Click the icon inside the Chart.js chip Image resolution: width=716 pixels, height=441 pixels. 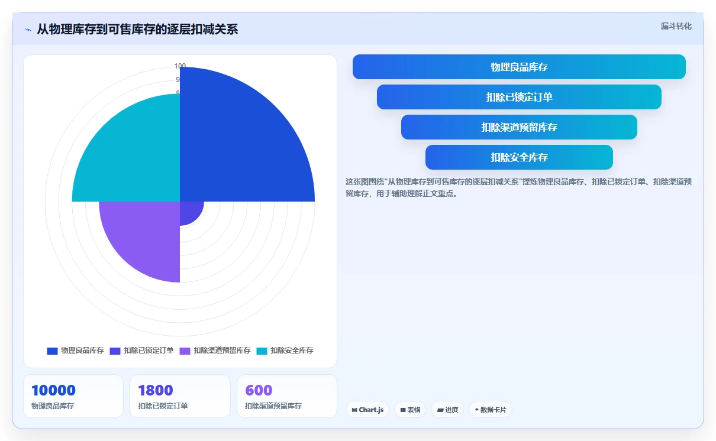[354, 410]
